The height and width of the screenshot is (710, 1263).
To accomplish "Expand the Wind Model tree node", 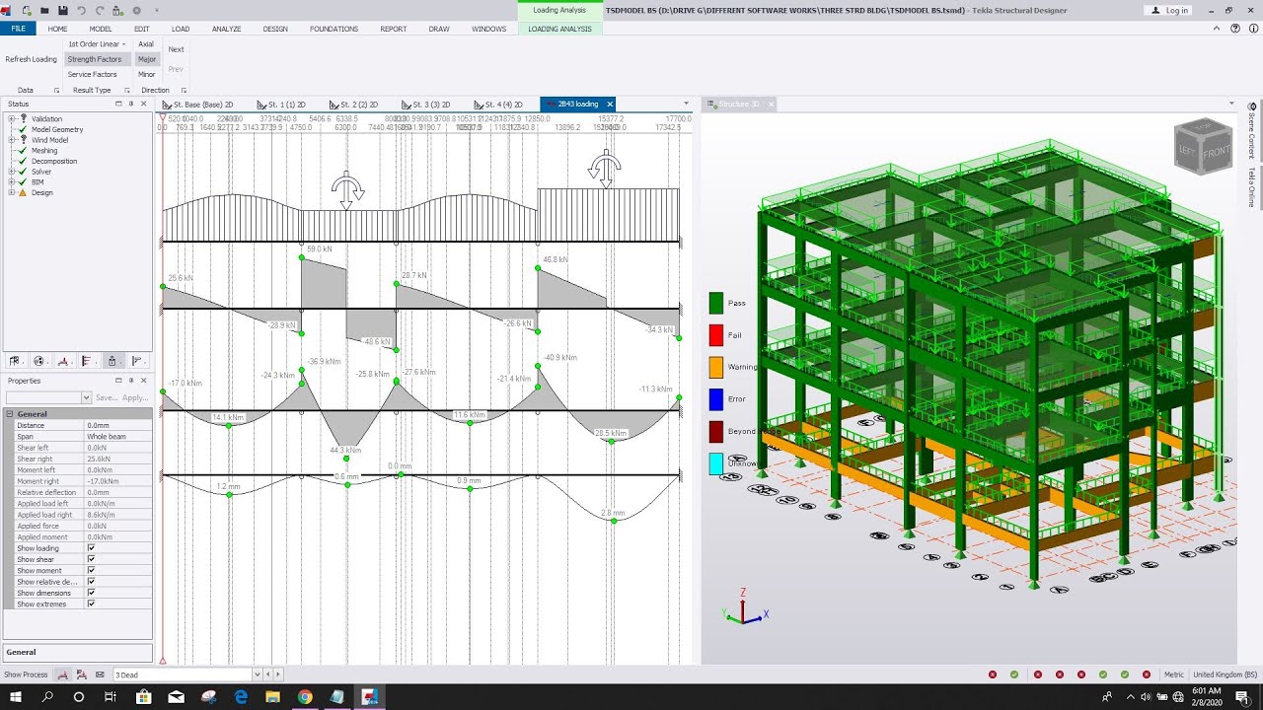I will [x=12, y=140].
